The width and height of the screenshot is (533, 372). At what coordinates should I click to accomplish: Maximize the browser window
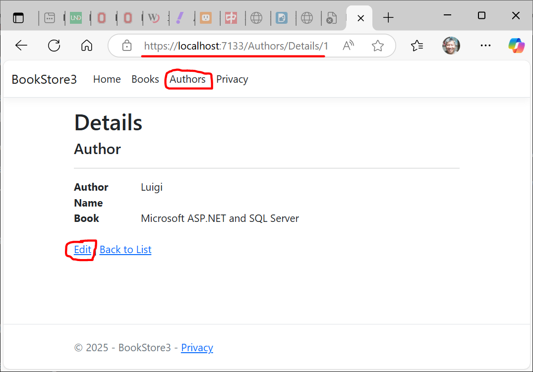[481, 15]
